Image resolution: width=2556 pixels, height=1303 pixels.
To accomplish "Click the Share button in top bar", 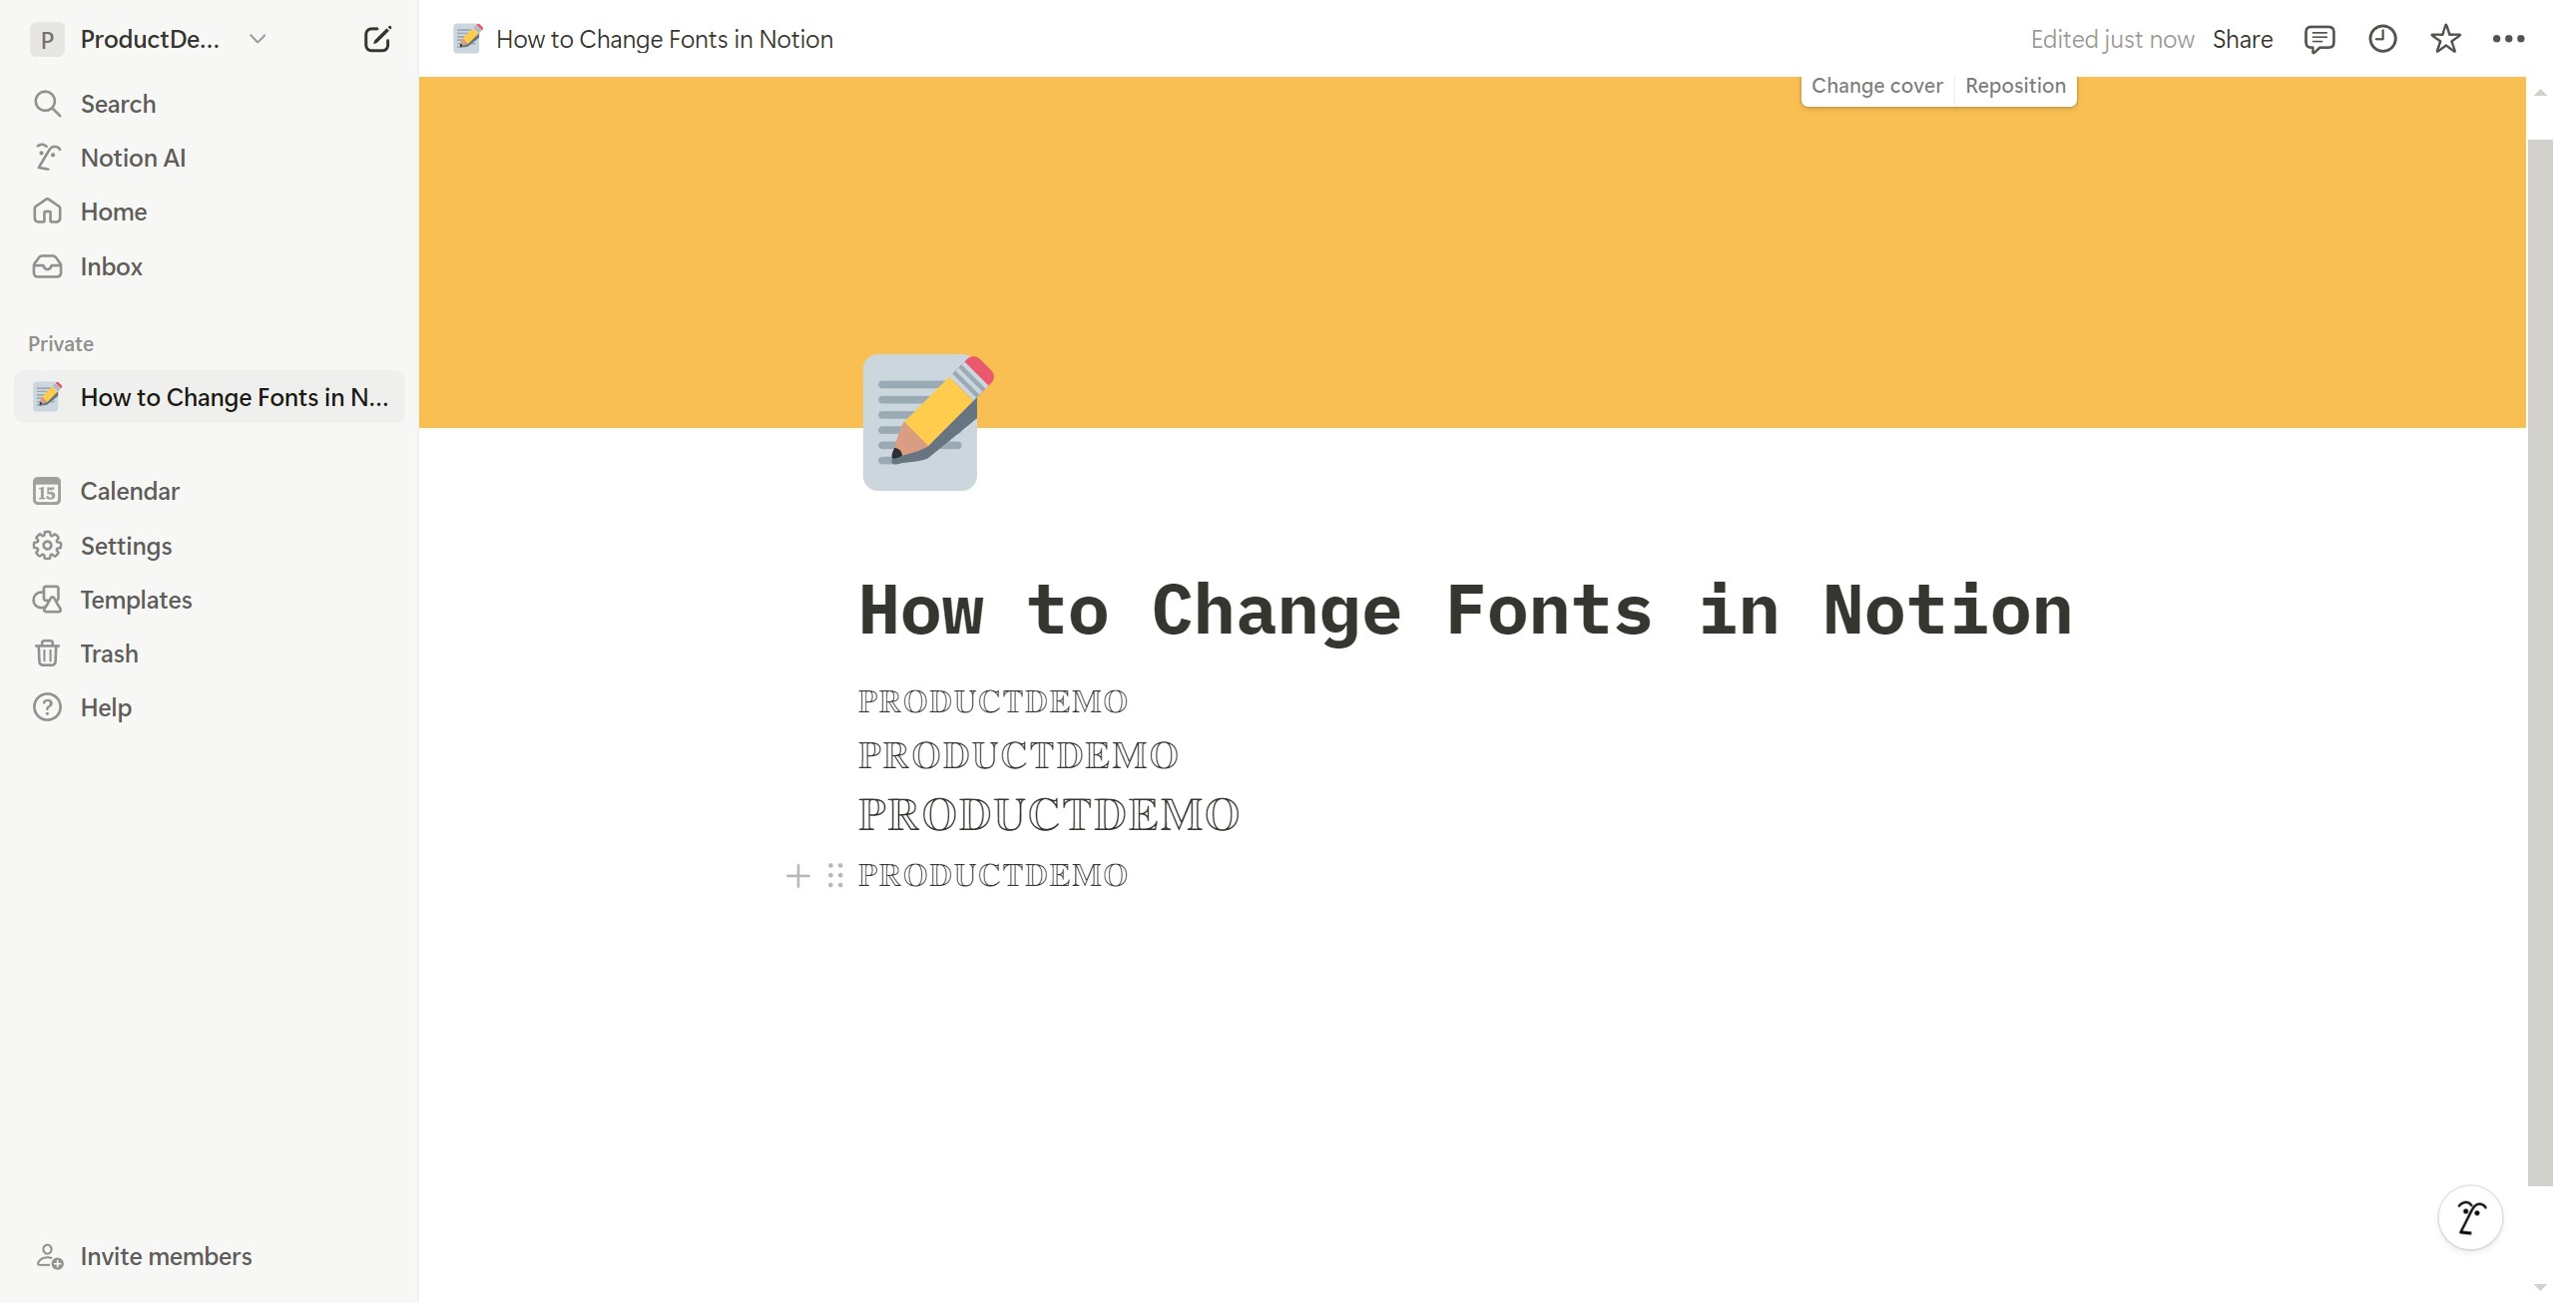I will click(2242, 40).
